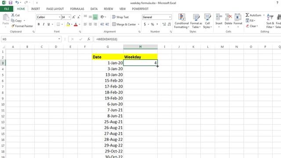Screen dimensions: 281x158
Task: Click Decrease Decimal icon
Action: click(x=169, y=24)
